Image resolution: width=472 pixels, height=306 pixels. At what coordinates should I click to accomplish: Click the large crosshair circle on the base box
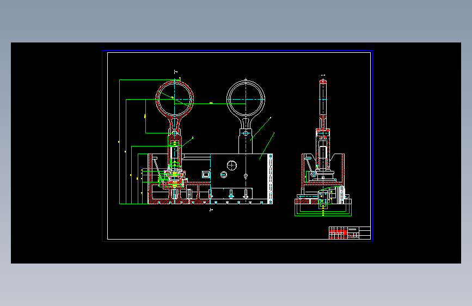coord(232,166)
